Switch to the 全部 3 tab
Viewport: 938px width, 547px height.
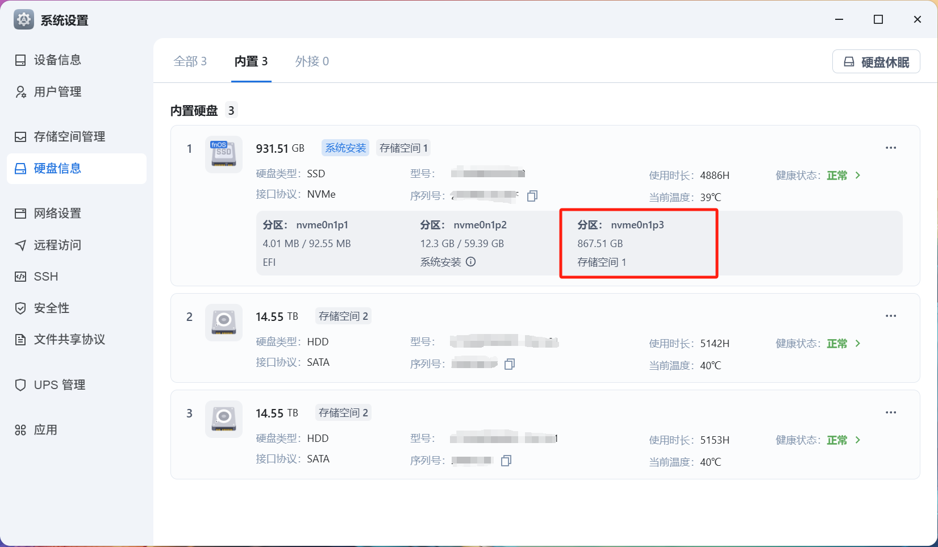[190, 61]
